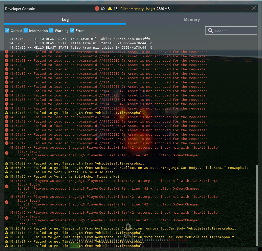This screenshot has width=262, height=251.
Task: Click the error icon on the 14:59:26 entry
Action: point(7,52)
